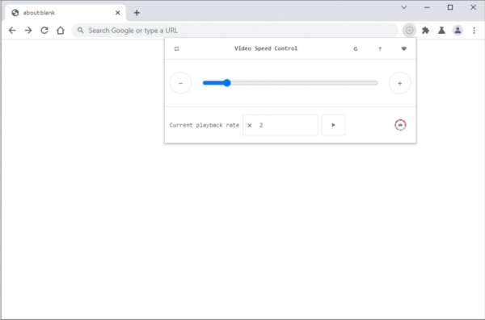
Task: Open a new tab with plus button
Action: tap(137, 13)
